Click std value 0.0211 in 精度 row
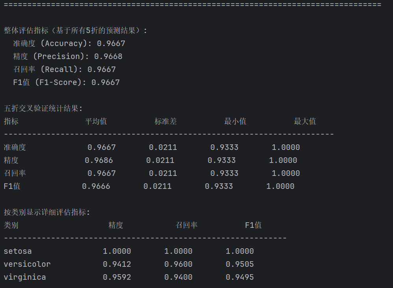Screen dimensions: 393x288 tap(160, 161)
